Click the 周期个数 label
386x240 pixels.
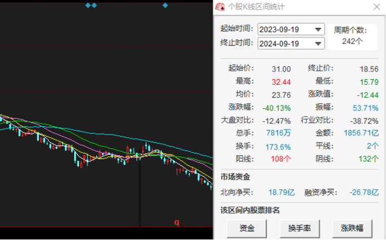pos(350,30)
